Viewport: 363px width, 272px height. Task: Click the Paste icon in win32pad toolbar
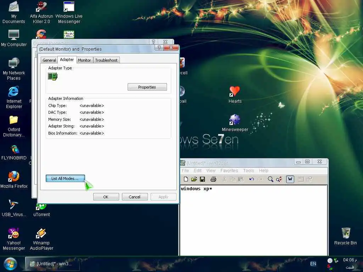[x=241, y=179]
